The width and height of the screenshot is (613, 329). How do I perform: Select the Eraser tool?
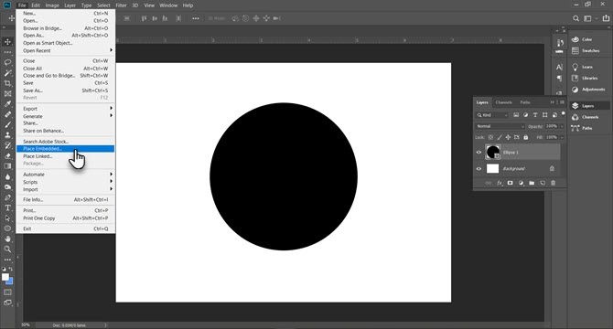(x=7, y=155)
